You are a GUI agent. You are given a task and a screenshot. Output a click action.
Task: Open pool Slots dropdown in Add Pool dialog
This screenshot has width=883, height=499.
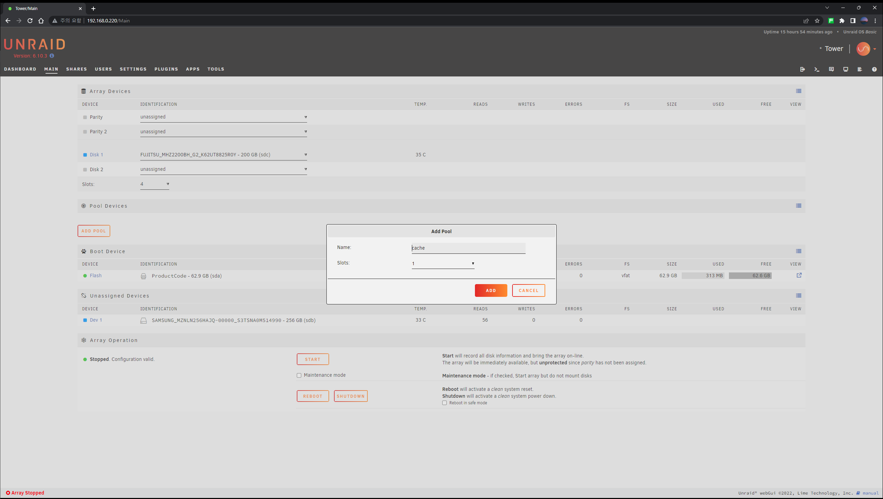click(443, 263)
